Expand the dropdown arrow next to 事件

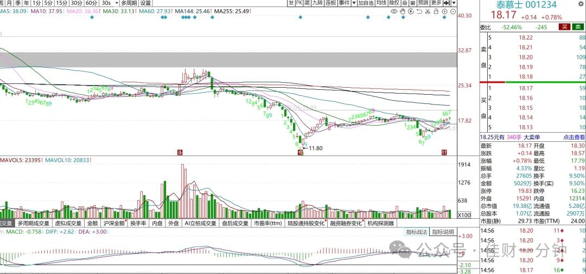(354, 3)
